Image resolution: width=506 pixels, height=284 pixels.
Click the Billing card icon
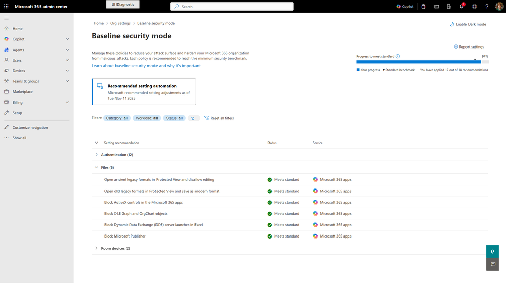[x=7, y=102]
